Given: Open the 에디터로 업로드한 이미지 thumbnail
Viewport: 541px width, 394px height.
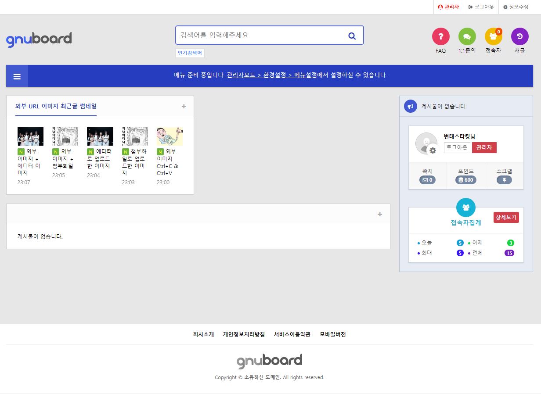Looking at the screenshot, I should coord(100,136).
